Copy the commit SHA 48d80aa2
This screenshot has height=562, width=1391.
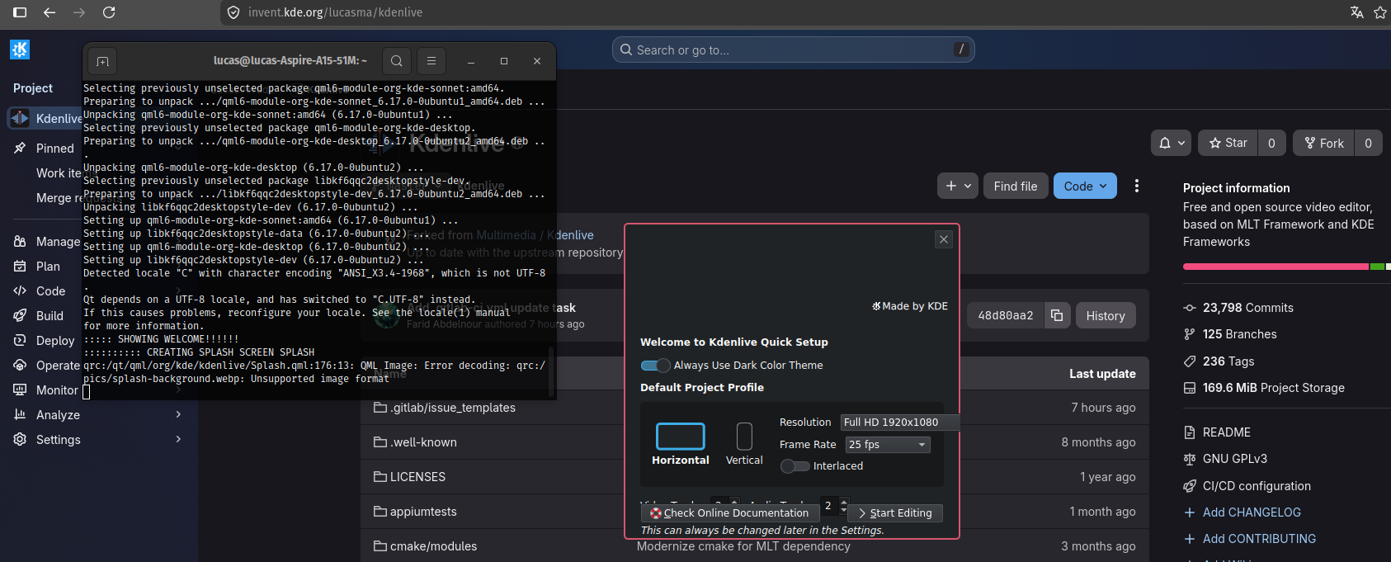[1057, 315]
